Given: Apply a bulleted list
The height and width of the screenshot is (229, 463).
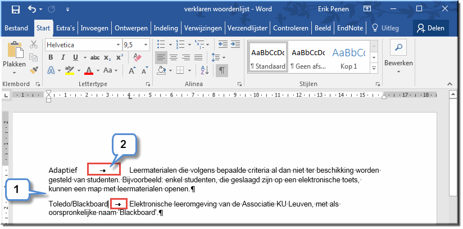Looking at the screenshot, I should [x=161, y=44].
